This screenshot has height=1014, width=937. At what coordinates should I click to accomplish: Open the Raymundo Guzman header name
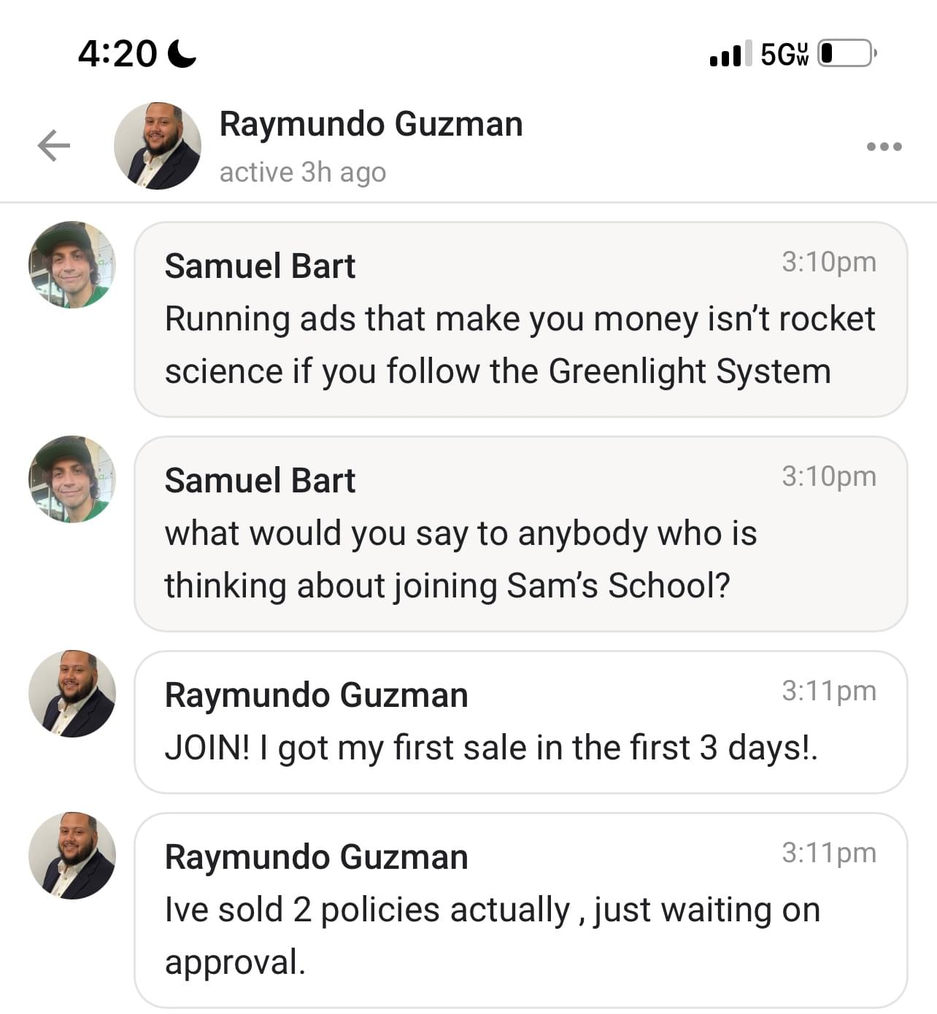371,124
